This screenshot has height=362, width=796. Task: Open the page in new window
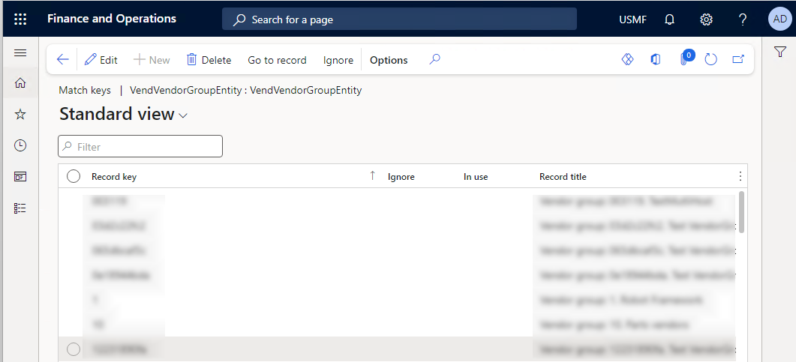(738, 59)
